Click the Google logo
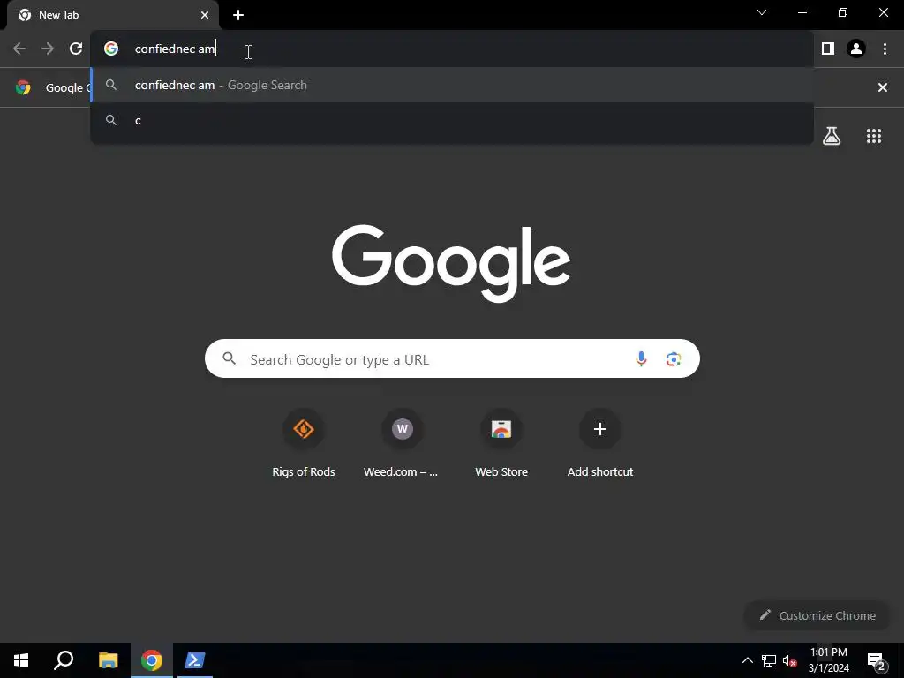Viewport: 904px width, 678px height. [x=451, y=263]
